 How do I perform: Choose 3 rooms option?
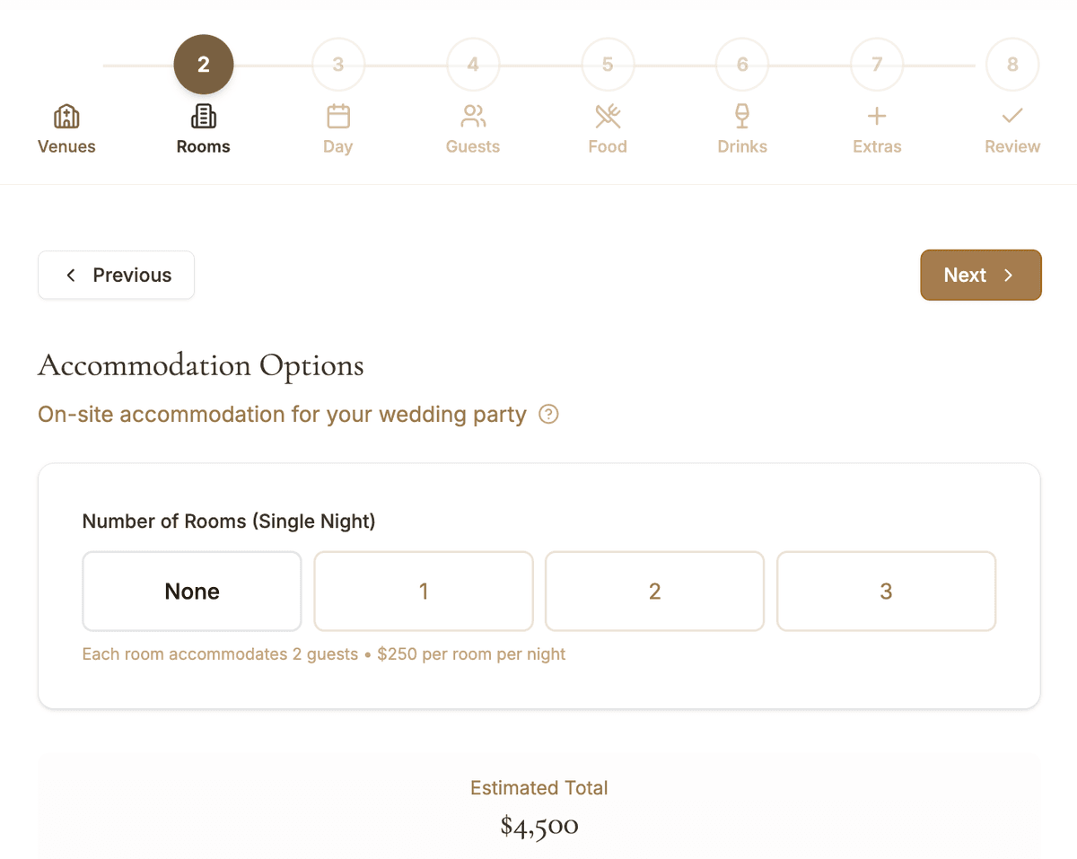[886, 591]
